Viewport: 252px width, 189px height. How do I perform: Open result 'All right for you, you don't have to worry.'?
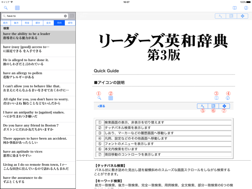click(38, 103)
